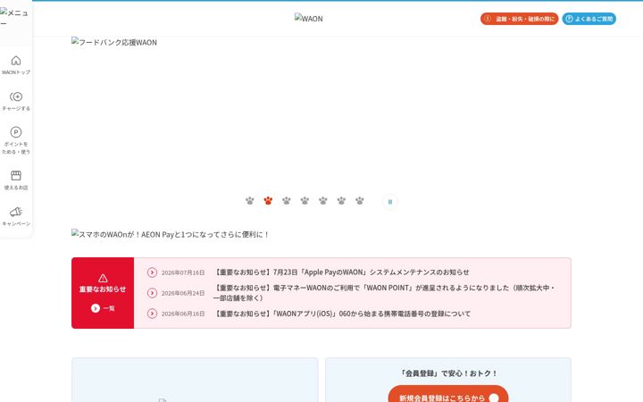Click the WAON logo in header

309,18
